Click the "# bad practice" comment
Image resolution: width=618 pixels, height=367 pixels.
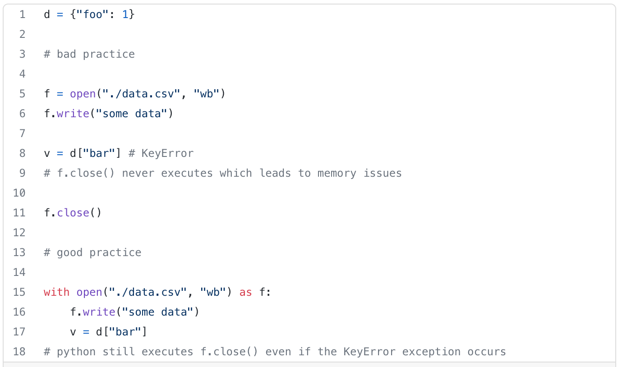89,54
